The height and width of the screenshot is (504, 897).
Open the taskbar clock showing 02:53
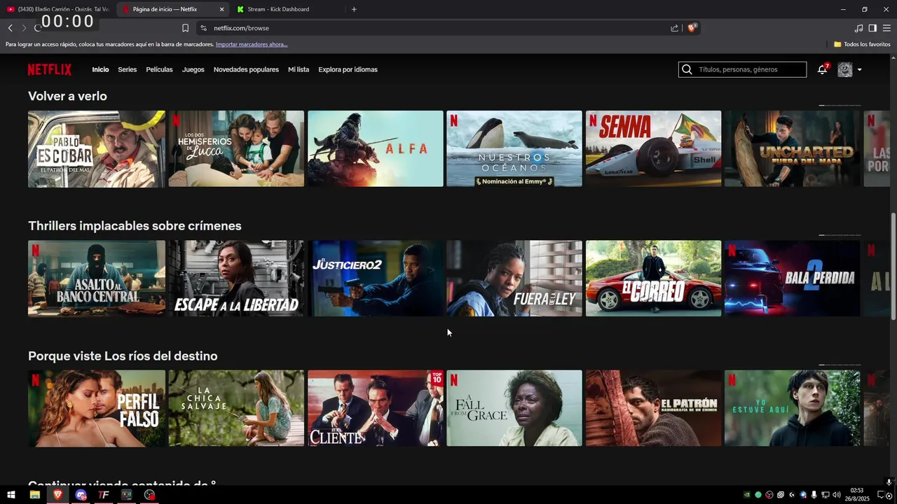coord(856,494)
